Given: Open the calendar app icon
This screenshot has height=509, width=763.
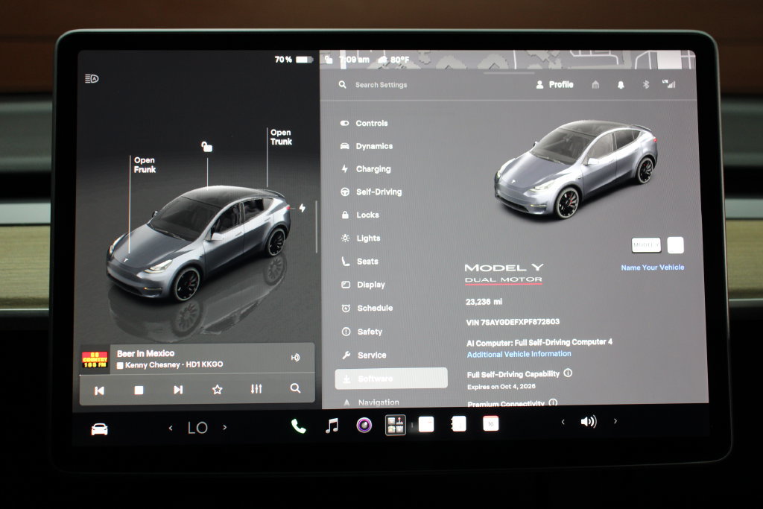Looking at the screenshot, I should pos(490,423).
